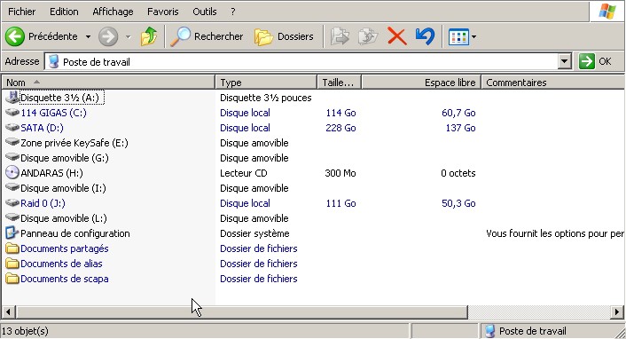Open the Outils menu
Screen dimensions: 626x339
[205, 12]
